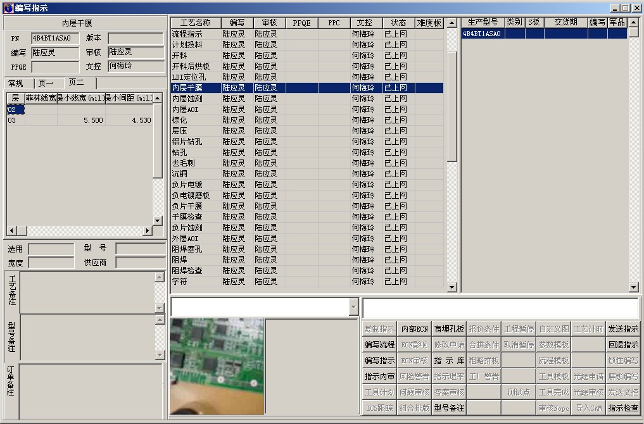The image size is (644, 424).
Task: Click the PCB board image thumbnail
Action: 217,366
